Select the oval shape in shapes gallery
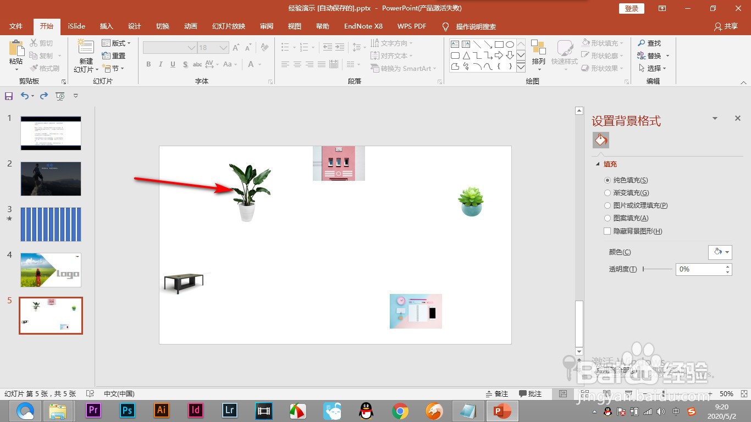This screenshot has height=422, width=751. tap(510, 45)
